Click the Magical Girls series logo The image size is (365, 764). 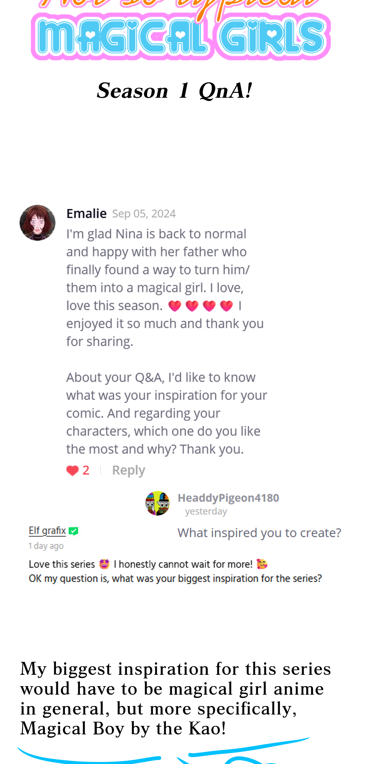coord(181,36)
